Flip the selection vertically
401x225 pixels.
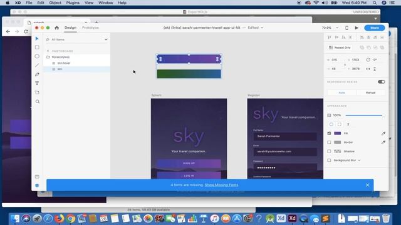click(x=375, y=69)
